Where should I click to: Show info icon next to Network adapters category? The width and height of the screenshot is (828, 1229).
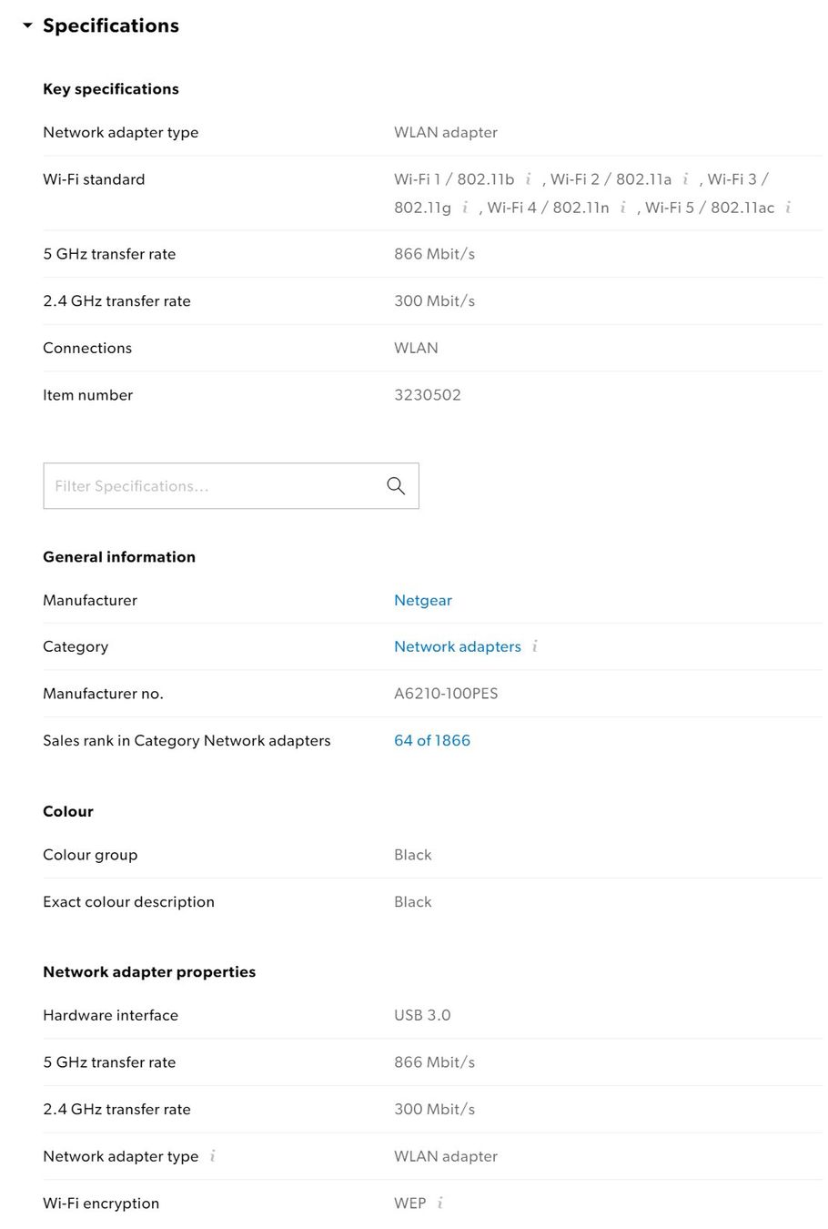pyautogui.click(x=535, y=646)
